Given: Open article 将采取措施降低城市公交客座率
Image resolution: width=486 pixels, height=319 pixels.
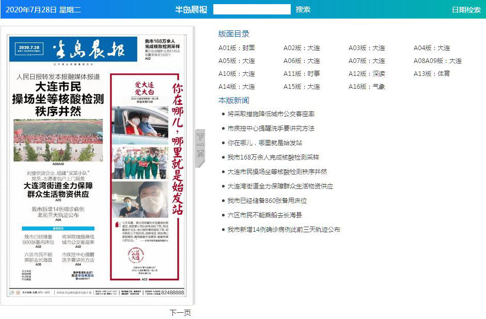Looking at the screenshot, I should click(x=271, y=114).
